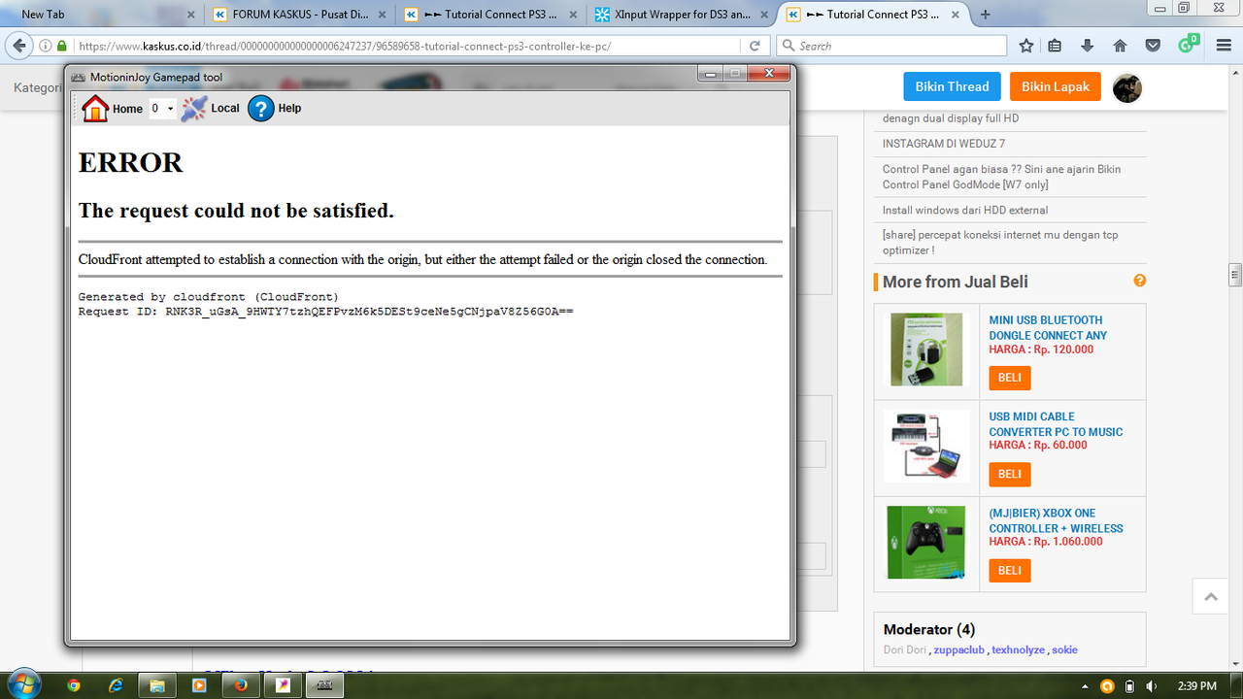Click the Xbox One controller product thumbnail
Image resolution: width=1243 pixels, height=699 pixels.
926,543
